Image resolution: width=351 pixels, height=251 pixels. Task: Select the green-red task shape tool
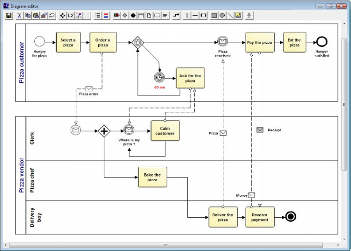(x=117, y=15)
